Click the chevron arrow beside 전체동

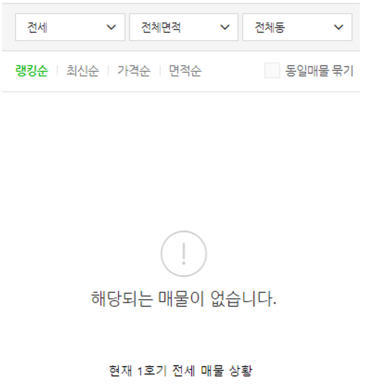(x=339, y=27)
